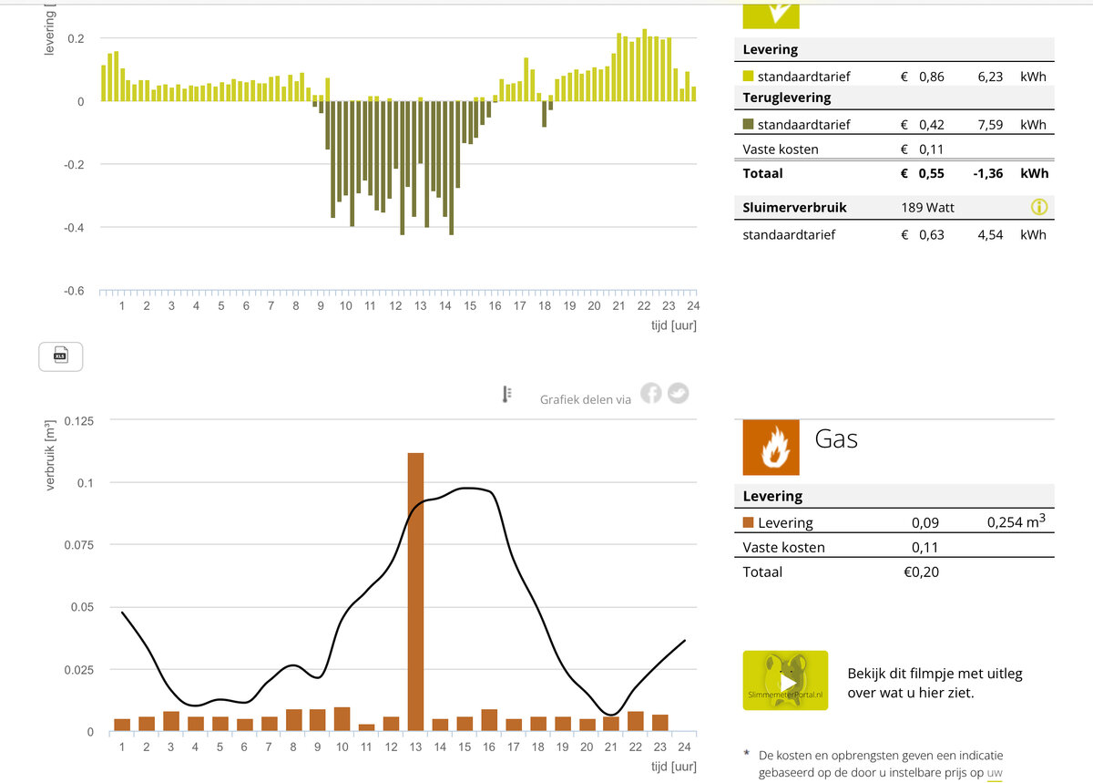Screen dimensions: 1093x783
Task: Share the graph on Facebook
Action: click(650, 393)
